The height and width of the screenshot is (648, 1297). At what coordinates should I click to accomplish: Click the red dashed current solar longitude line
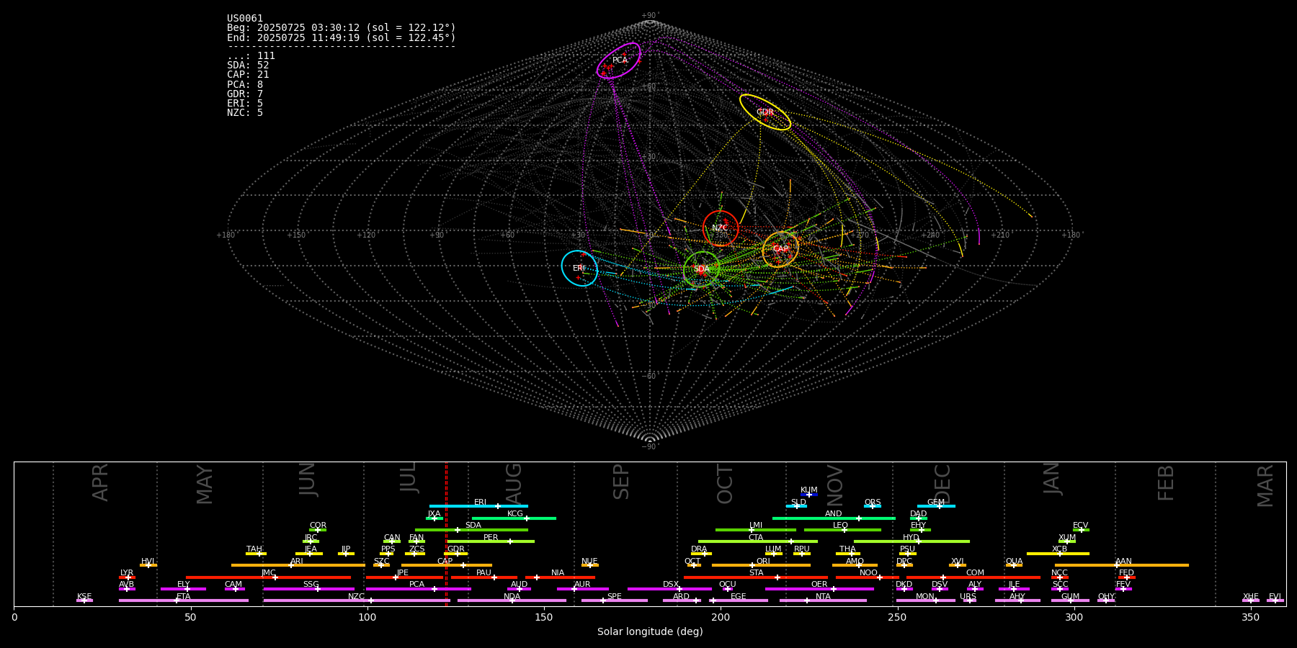coord(446,534)
